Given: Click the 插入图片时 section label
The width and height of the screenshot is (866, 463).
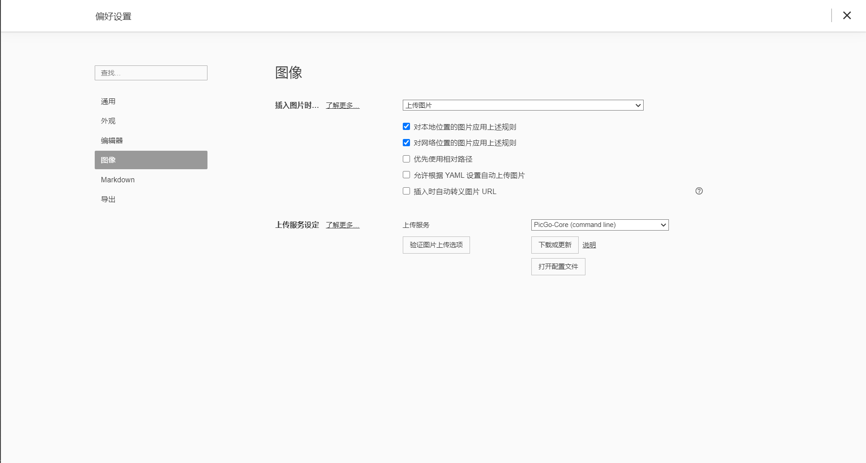Looking at the screenshot, I should (297, 105).
